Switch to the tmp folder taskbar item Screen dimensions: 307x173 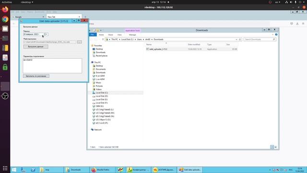click(x=51, y=170)
